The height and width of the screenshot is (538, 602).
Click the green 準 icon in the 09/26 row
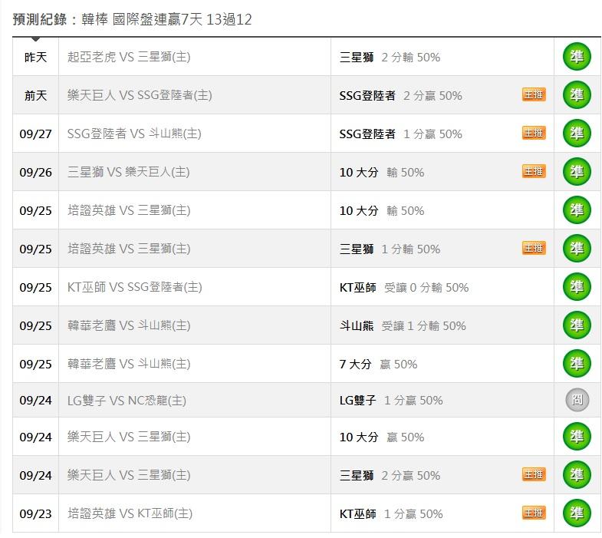click(x=577, y=172)
